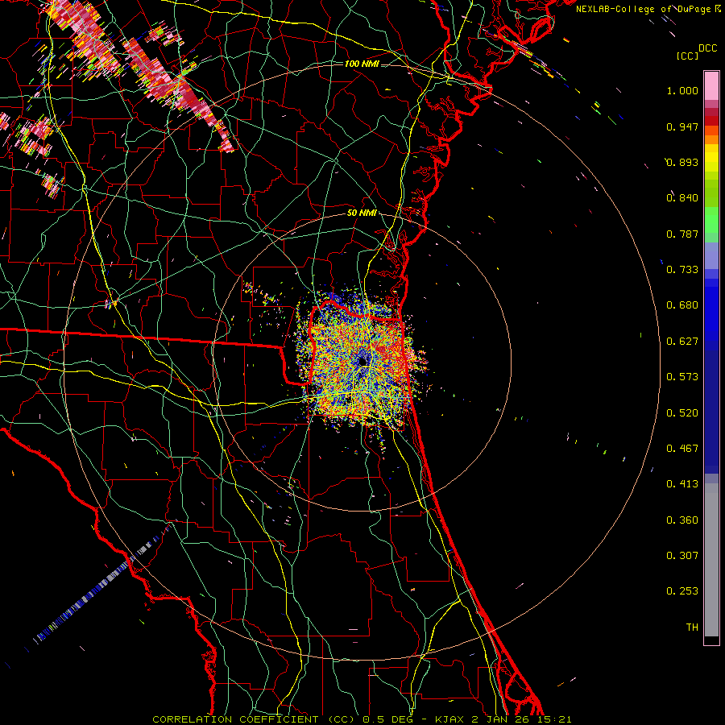Pick the bright green segment of the color bar
The width and height of the screenshot is (725, 725).
(x=711, y=220)
